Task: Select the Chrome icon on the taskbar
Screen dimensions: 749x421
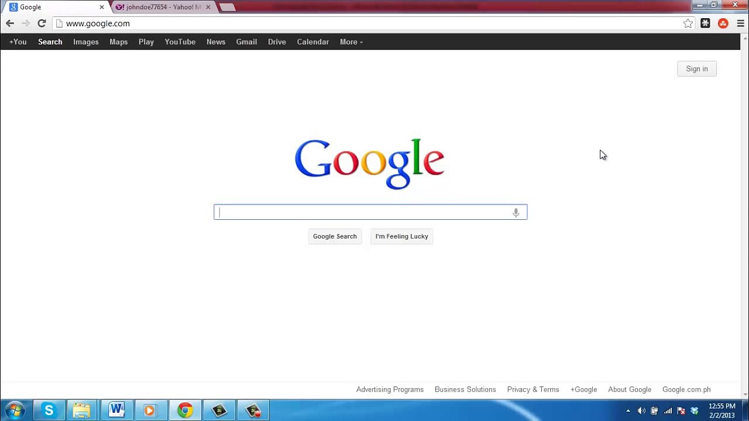Action: pos(185,410)
